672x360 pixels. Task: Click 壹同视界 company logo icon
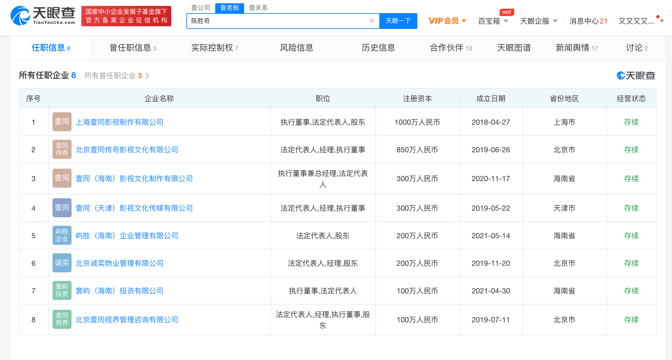point(62,319)
